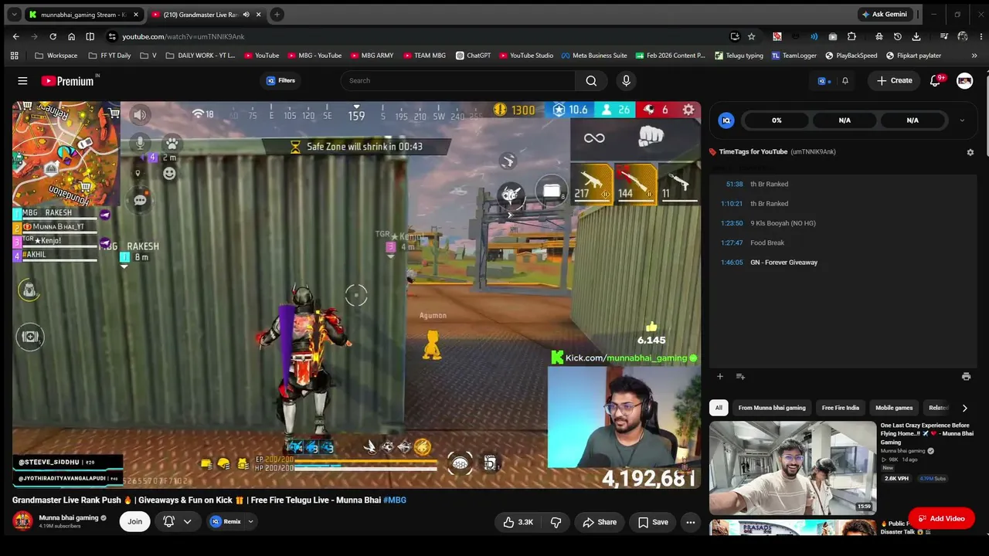Select the From Munna bhai gaming chip

click(x=772, y=408)
